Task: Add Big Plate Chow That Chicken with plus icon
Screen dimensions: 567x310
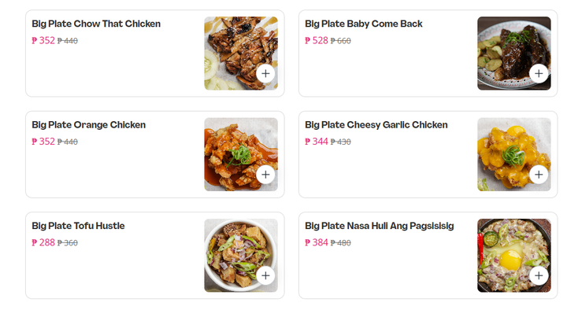Action: pos(265,73)
